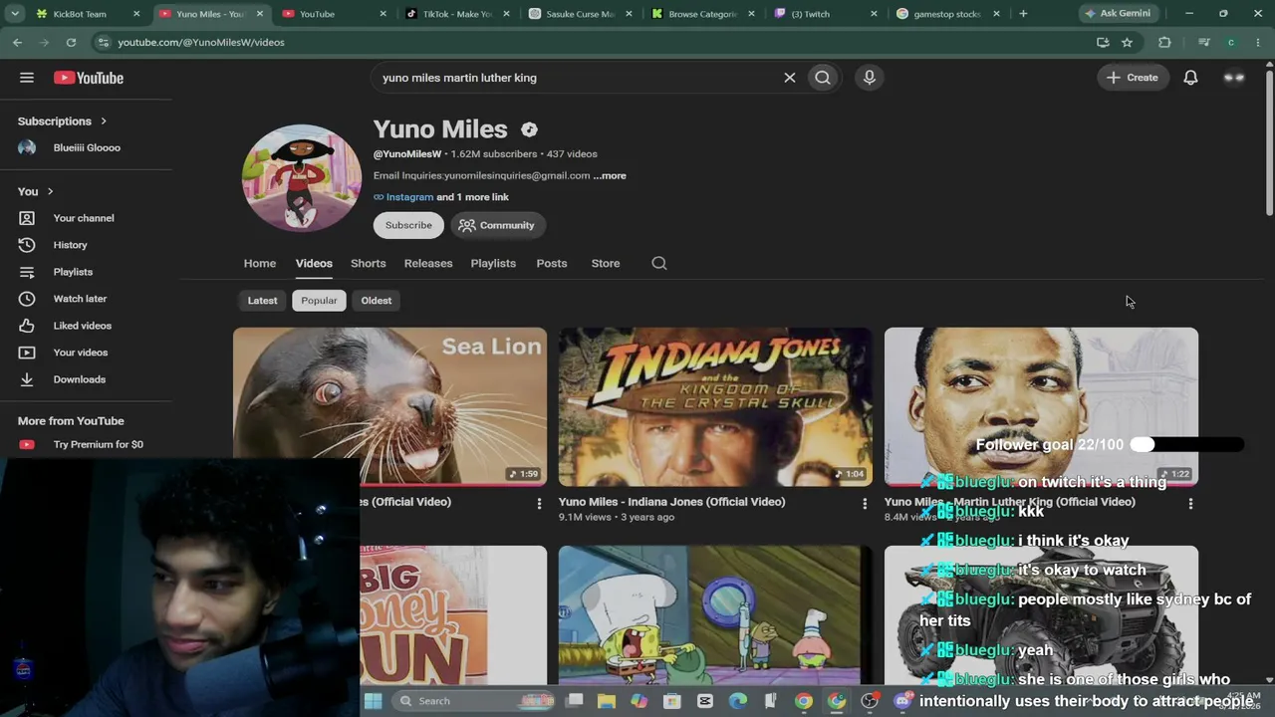Open the account avatar menu
Image resolution: width=1275 pixels, height=717 pixels.
(x=1234, y=78)
